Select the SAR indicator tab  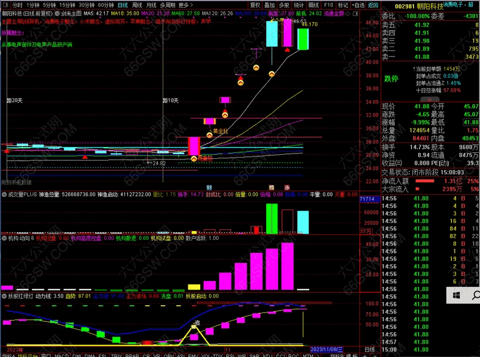(254, 355)
